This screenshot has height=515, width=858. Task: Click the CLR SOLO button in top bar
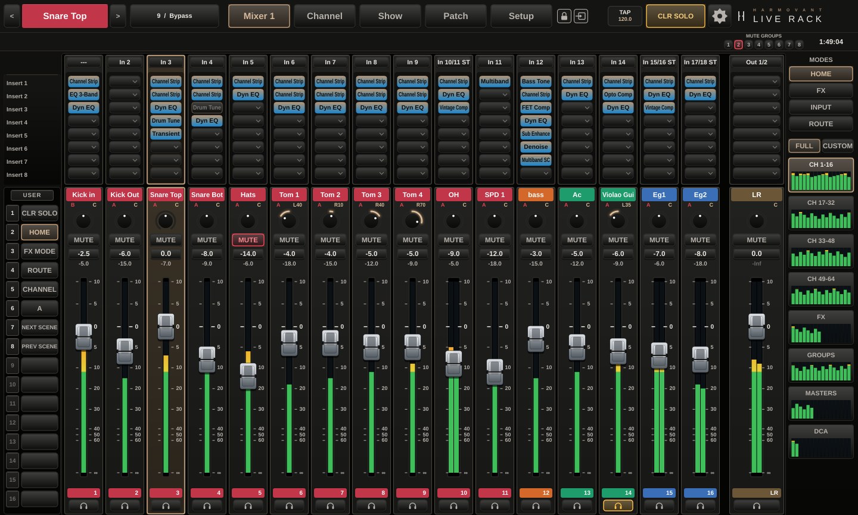pyautogui.click(x=676, y=16)
